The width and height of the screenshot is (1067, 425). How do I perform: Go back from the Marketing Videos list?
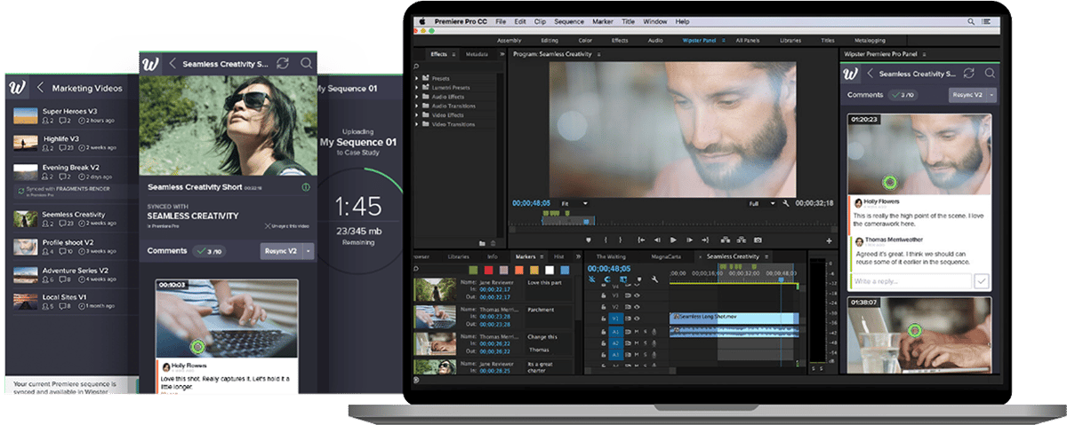[40, 88]
